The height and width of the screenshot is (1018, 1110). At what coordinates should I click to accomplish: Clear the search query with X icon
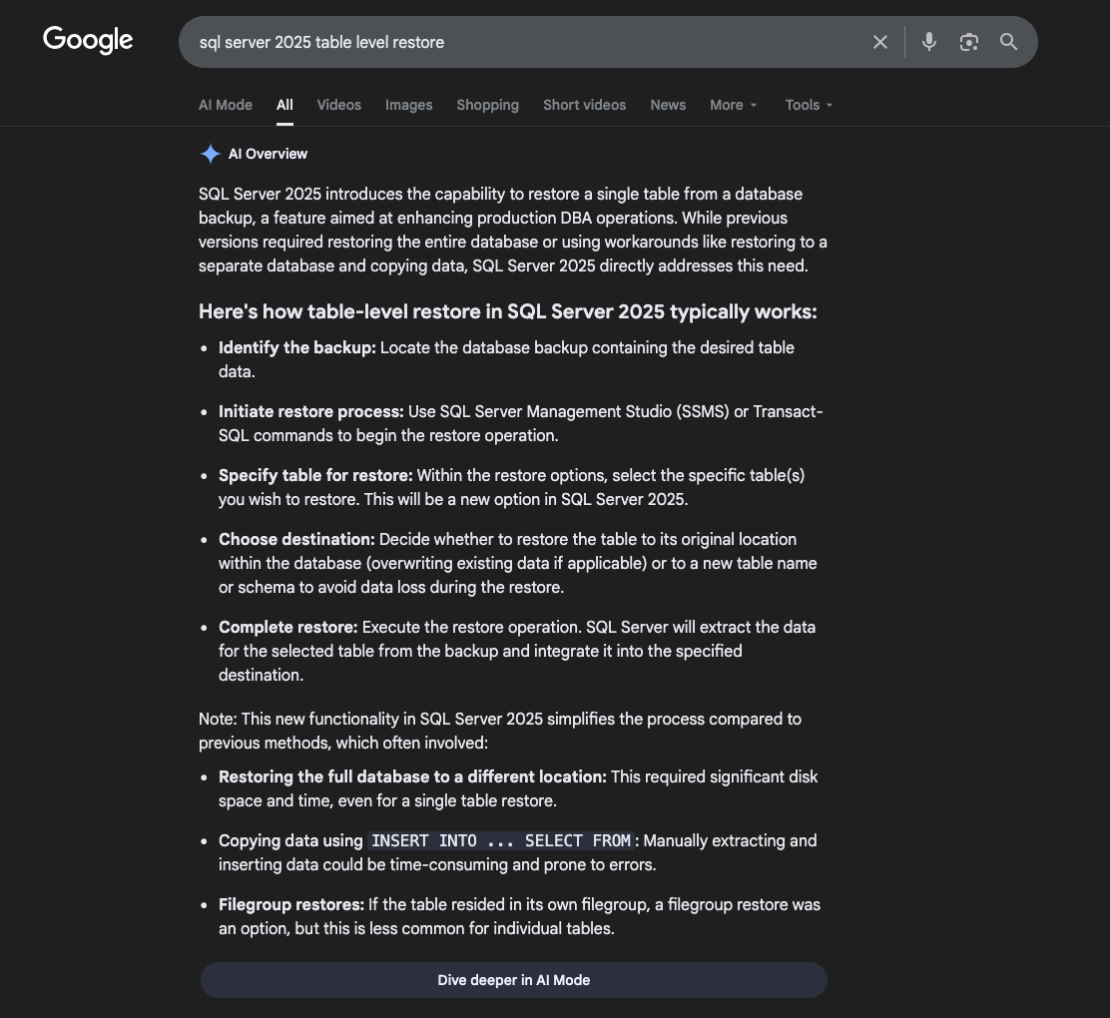click(879, 42)
